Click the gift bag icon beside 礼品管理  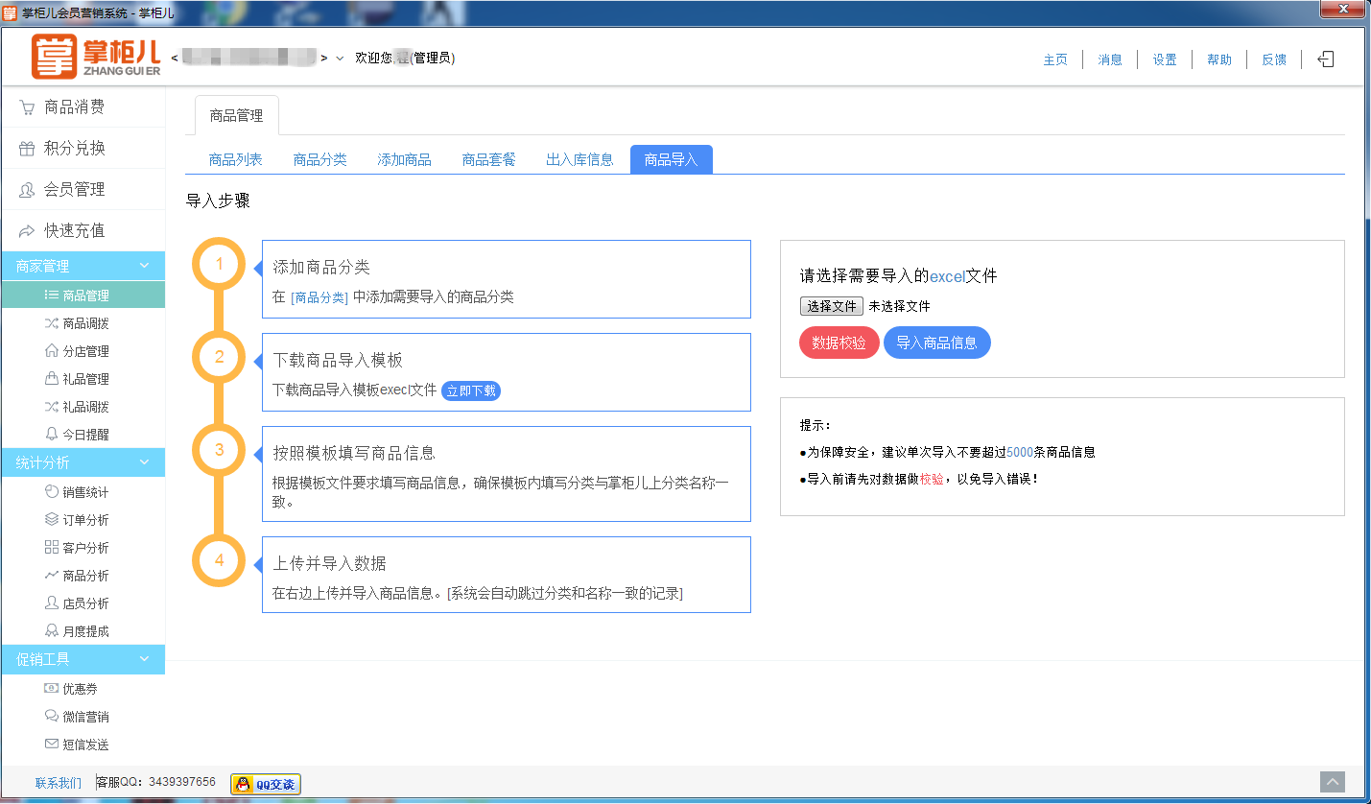pos(52,379)
